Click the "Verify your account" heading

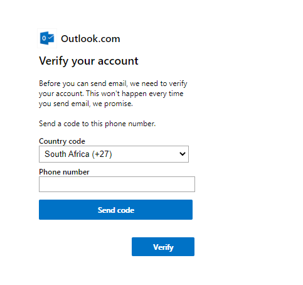(x=88, y=61)
